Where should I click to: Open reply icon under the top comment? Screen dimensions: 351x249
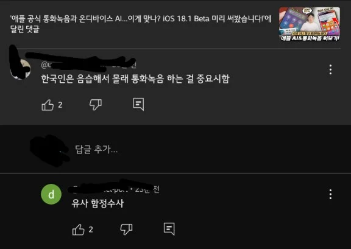click(x=138, y=104)
